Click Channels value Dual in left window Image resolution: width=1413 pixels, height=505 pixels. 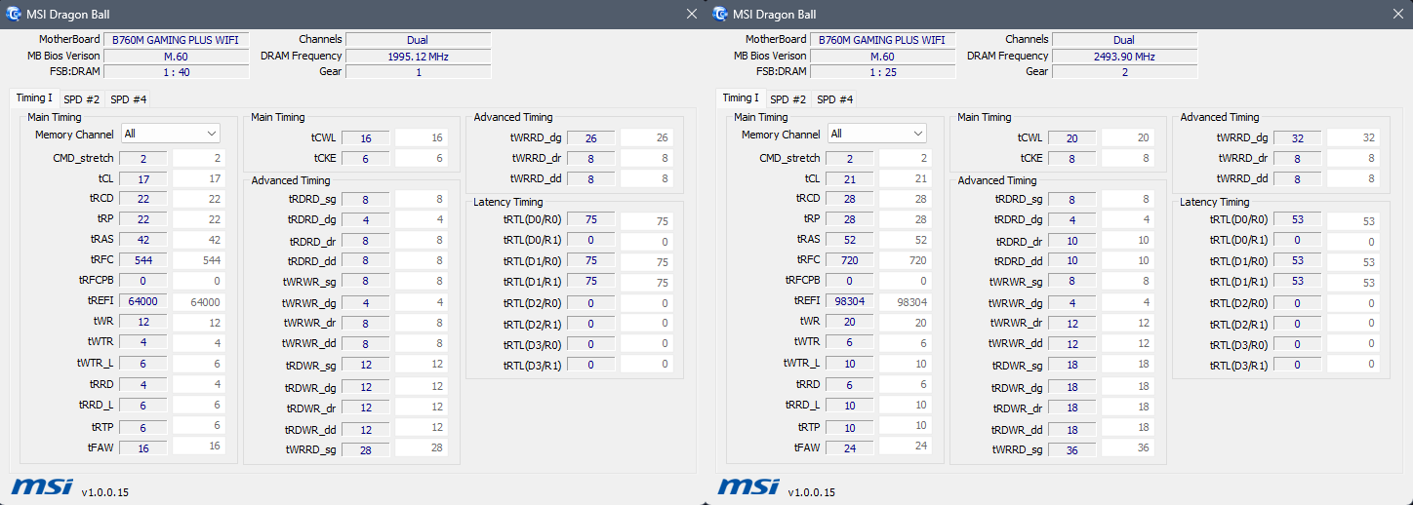tap(419, 41)
